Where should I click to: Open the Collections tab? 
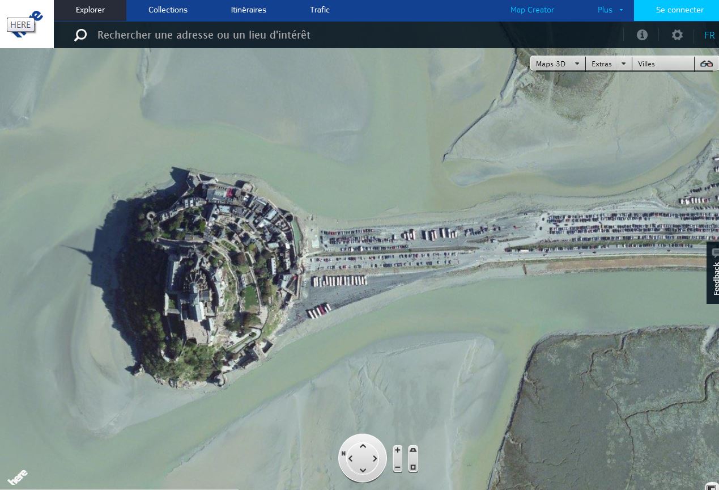[168, 10]
